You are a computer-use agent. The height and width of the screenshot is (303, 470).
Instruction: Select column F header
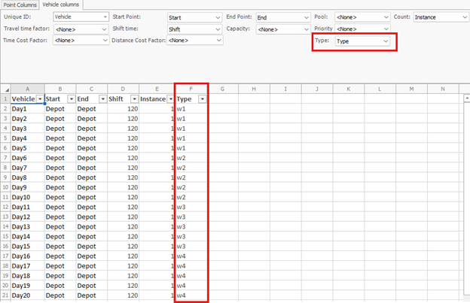(x=191, y=89)
